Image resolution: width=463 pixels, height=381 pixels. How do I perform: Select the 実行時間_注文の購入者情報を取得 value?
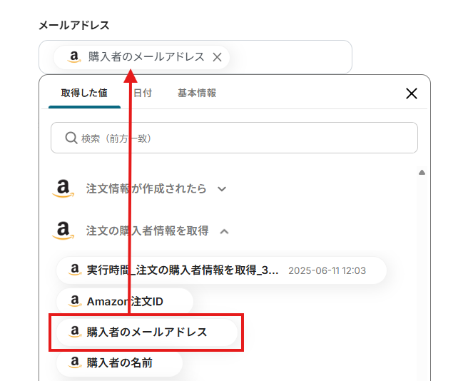pos(183,270)
